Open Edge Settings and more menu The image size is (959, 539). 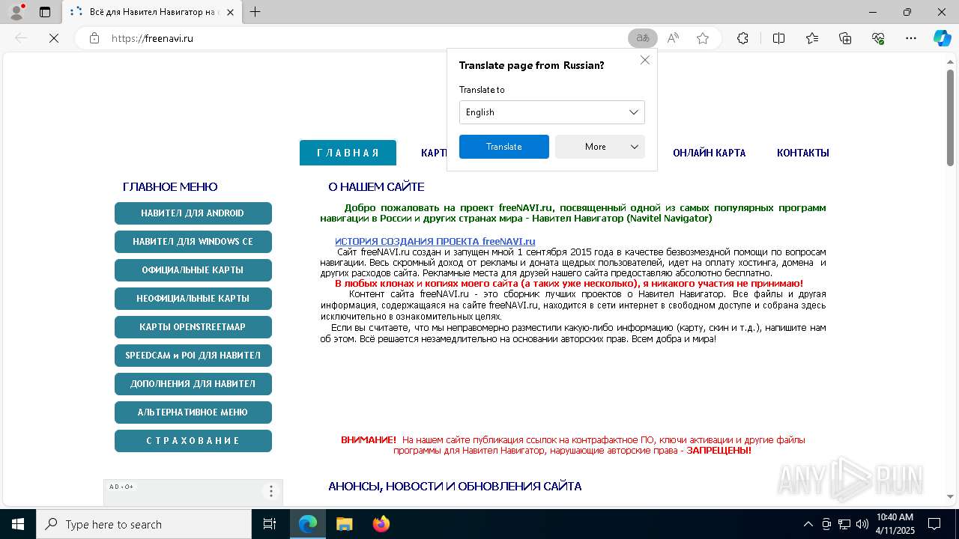coord(911,38)
